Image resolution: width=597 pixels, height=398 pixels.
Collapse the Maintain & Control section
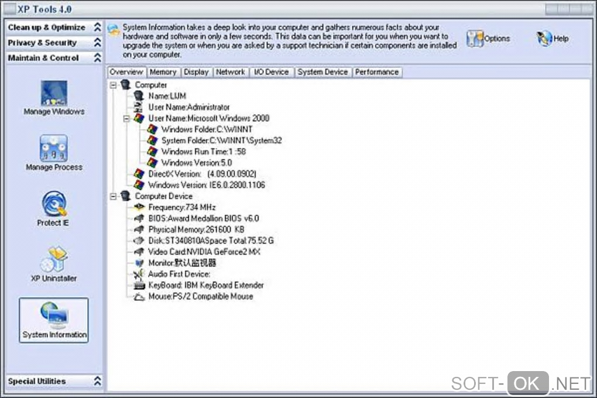click(98, 57)
